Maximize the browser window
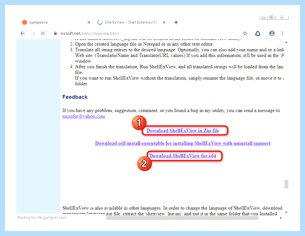The width and height of the screenshot is (305, 236). tap(272, 17)
